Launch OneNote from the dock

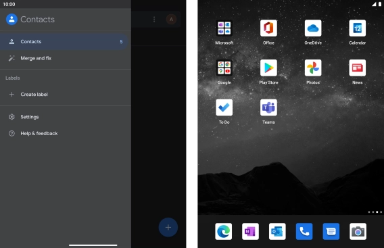click(250, 231)
